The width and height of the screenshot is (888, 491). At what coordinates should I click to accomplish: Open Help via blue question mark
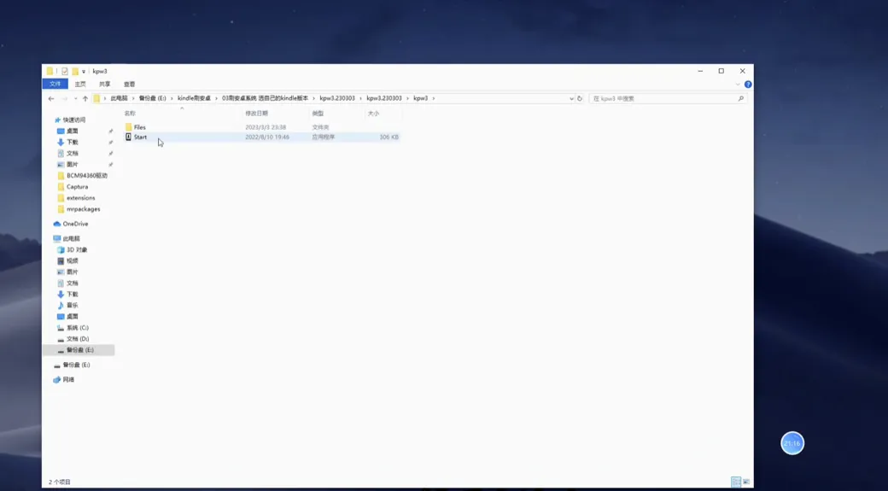pos(748,85)
